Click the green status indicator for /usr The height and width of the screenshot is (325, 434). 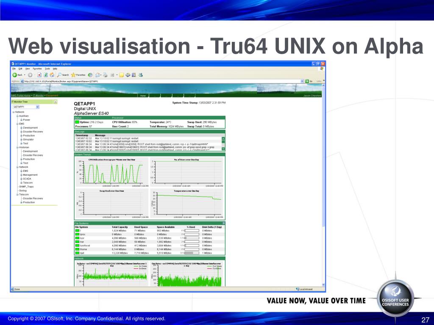pos(77,238)
